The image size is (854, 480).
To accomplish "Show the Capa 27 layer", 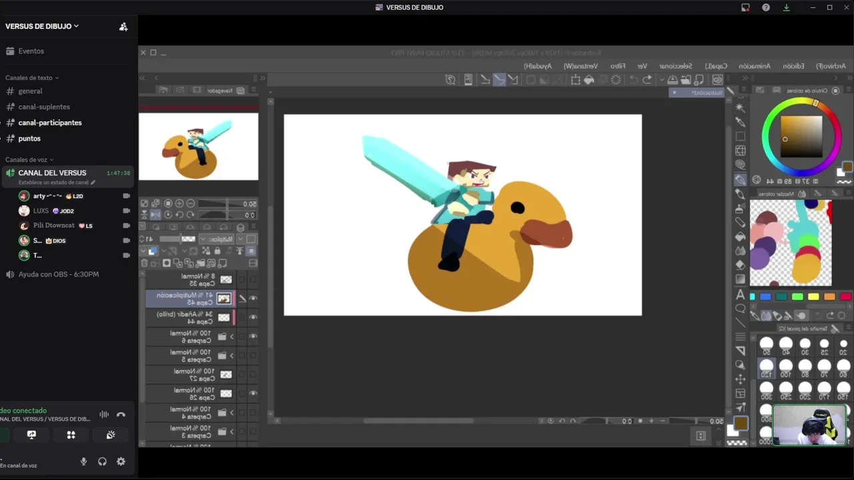I will pyautogui.click(x=253, y=375).
